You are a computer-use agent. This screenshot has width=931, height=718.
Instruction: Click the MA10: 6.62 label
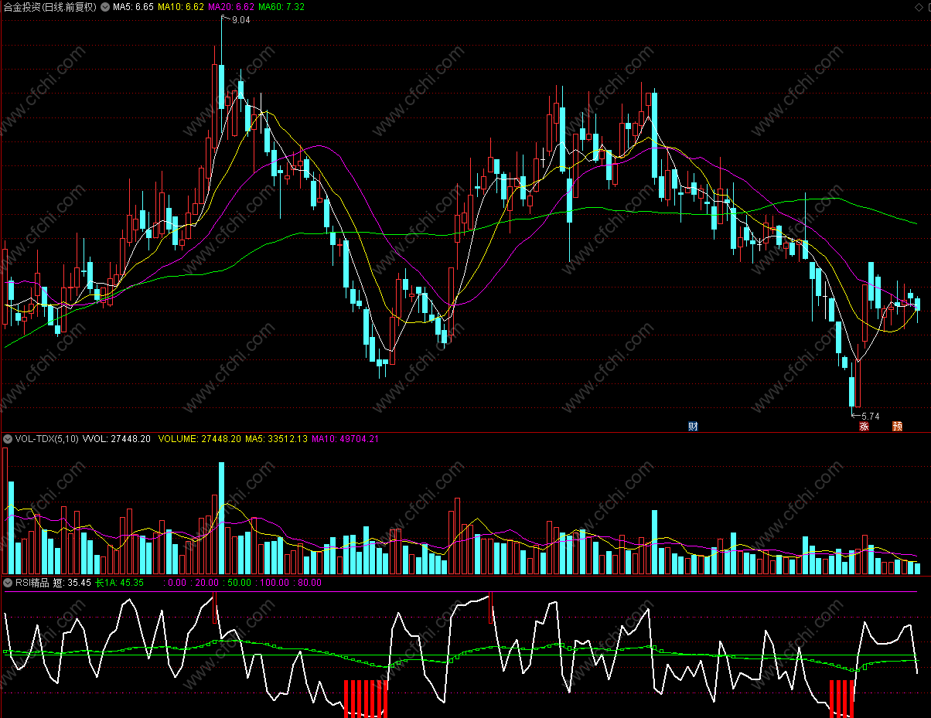pyautogui.click(x=181, y=7)
